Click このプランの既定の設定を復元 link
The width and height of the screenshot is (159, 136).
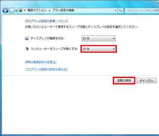click(x=46, y=69)
